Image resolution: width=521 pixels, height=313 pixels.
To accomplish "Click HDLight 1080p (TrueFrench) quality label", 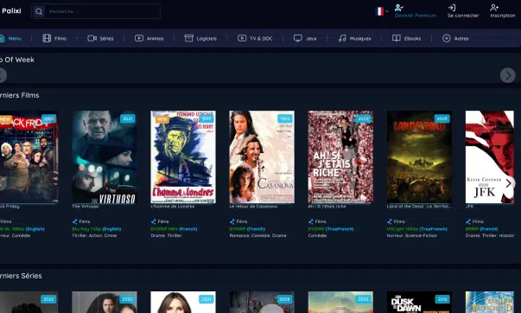I will pyautogui.click(x=417, y=229).
